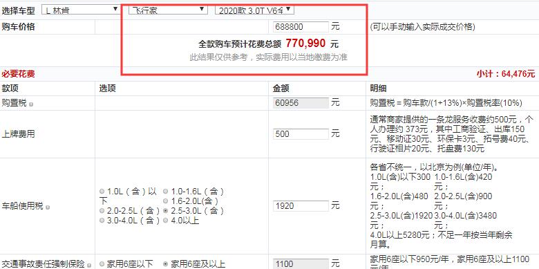Click the 购置税 amount field showing 60956

point(301,103)
